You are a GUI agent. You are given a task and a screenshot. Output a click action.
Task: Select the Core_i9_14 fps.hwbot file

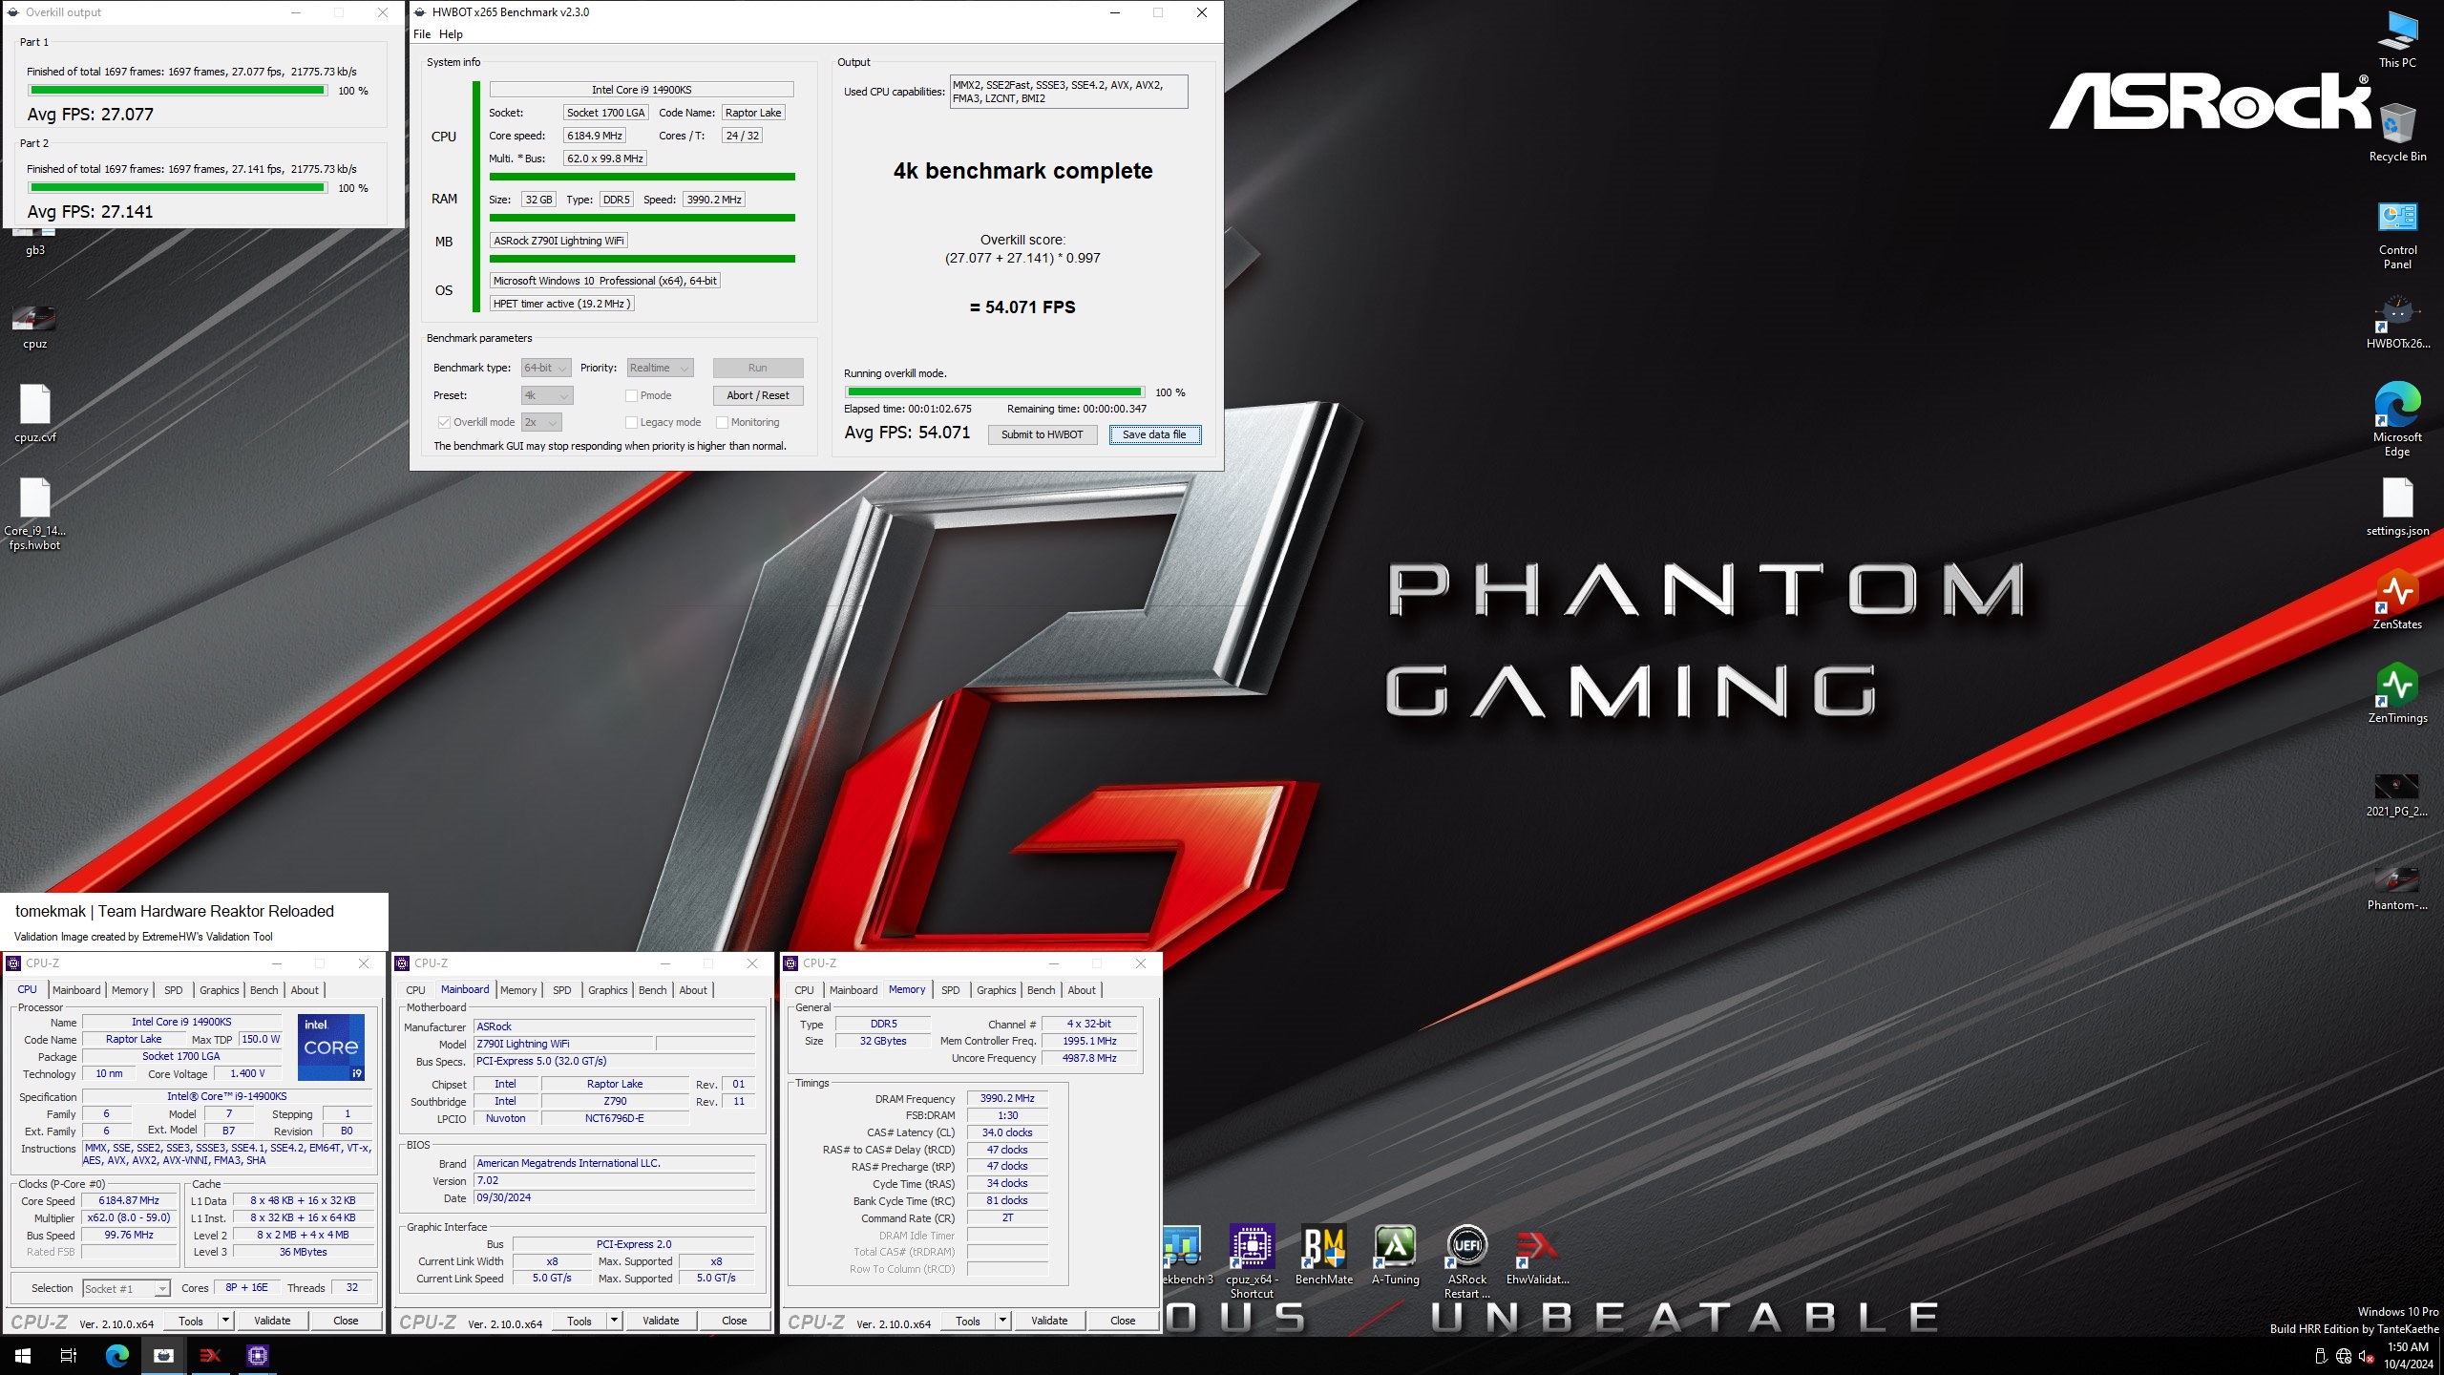click(34, 514)
